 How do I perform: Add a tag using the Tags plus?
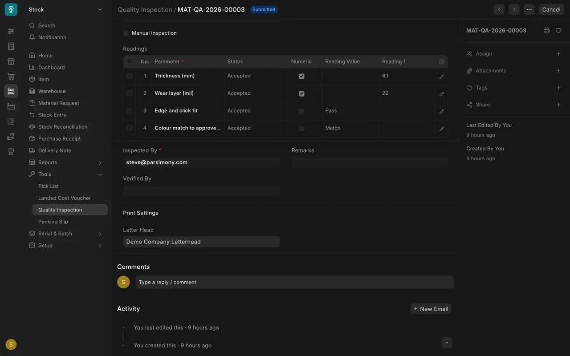pyautogui.click(x=558, y=88)
